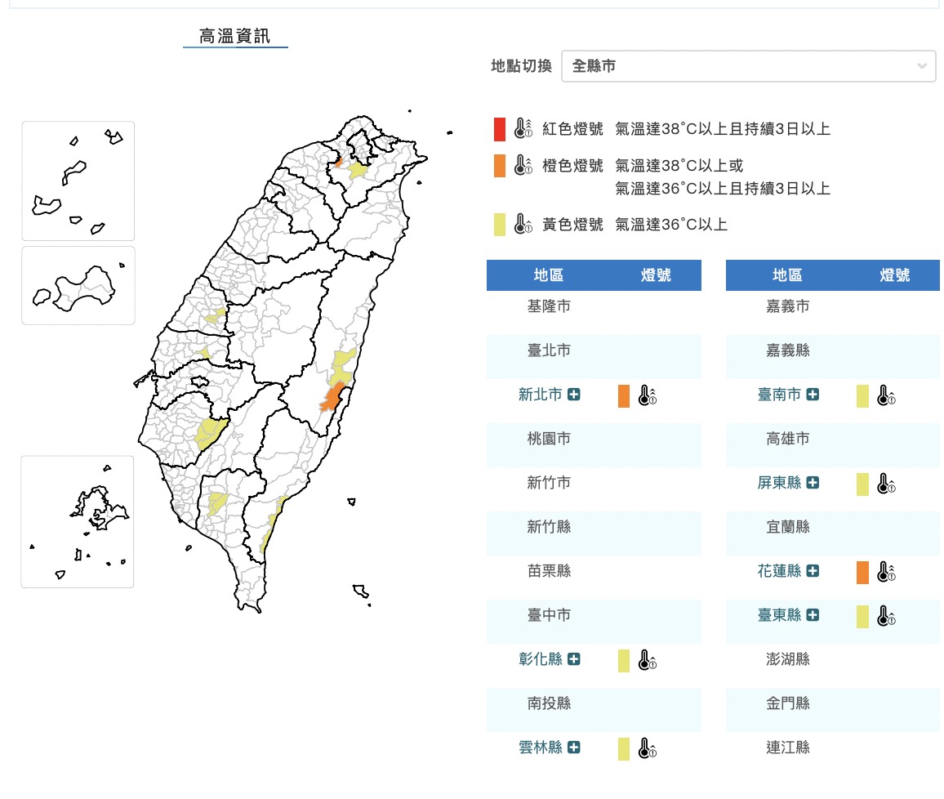Open the 花蓮縣 link

click(779, 571)
